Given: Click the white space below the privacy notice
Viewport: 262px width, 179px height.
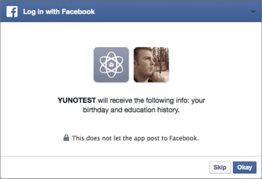Looking at the screenshot, I should click(131, 149).
